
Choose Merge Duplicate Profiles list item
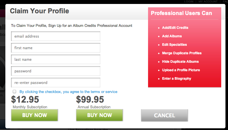[182, 53]
